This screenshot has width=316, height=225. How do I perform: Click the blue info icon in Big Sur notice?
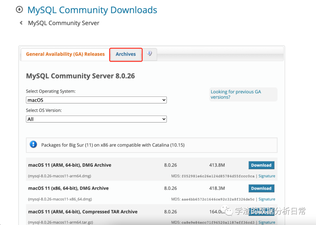click(33, 144)
